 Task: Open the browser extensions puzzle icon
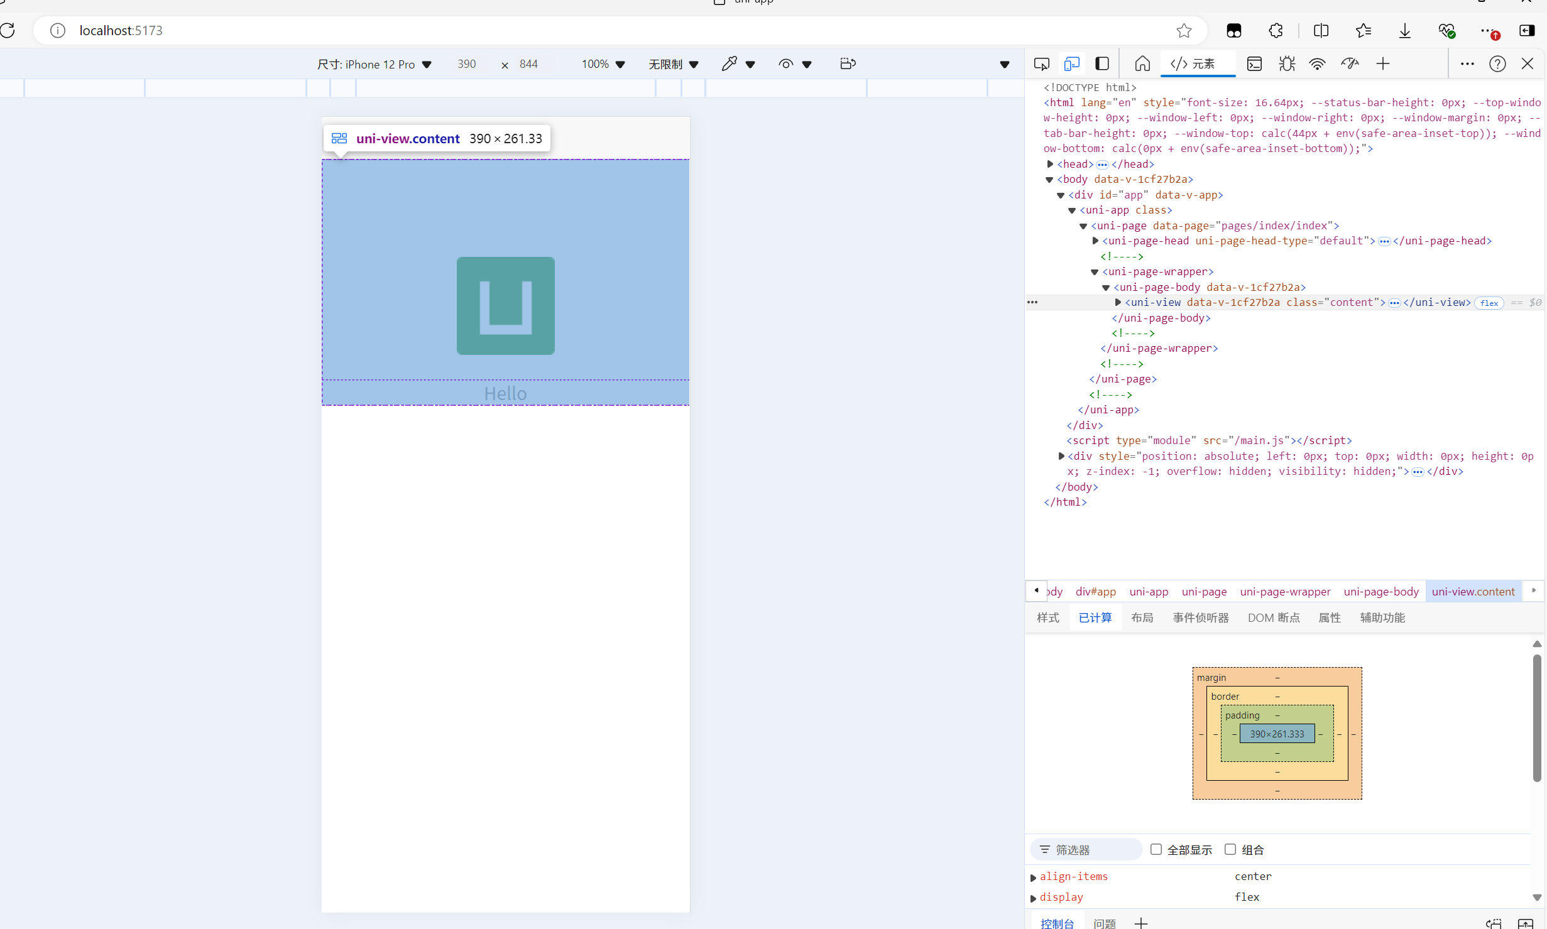1276,30
